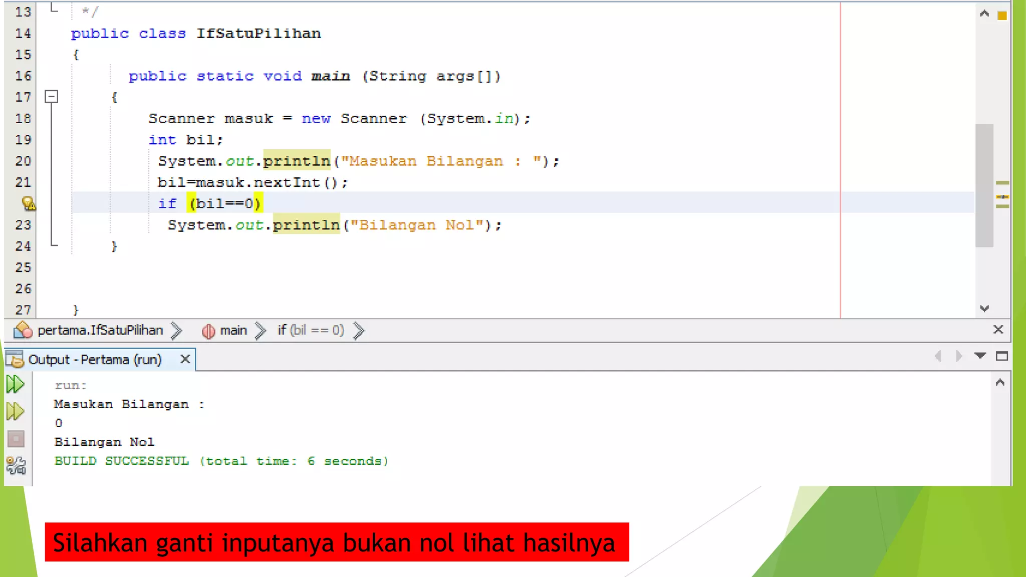Click the Stop build square icon
The width and height of the screenshot is (1026, 577).
[x=16, y=439]
